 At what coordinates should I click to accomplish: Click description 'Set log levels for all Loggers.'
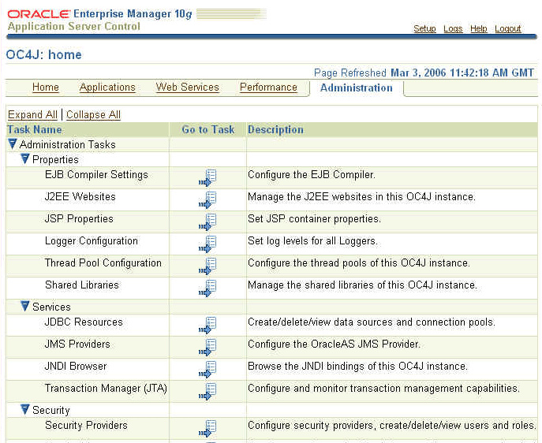coord(312,241)
